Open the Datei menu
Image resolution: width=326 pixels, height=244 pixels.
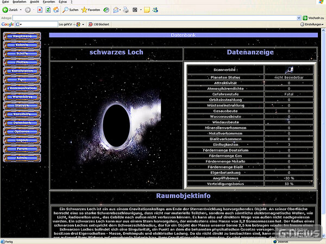pos(5,2)
